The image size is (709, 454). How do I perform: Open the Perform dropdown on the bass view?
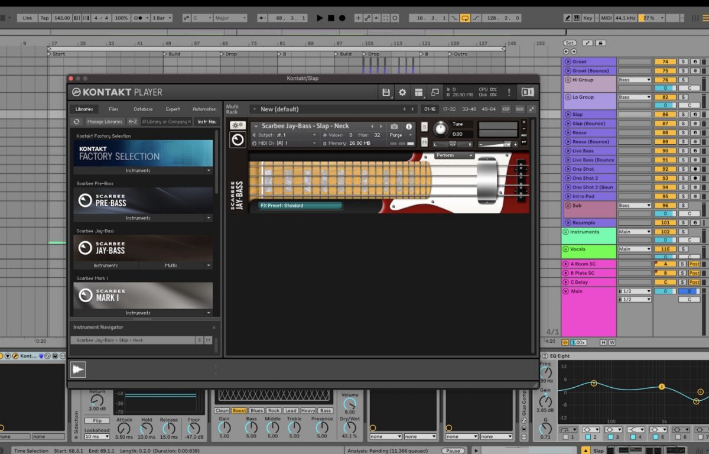pyautogui.click(x=455, y=155)
